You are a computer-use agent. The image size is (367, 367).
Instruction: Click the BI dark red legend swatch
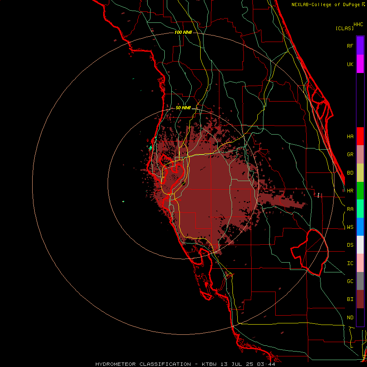click(360, 299)
